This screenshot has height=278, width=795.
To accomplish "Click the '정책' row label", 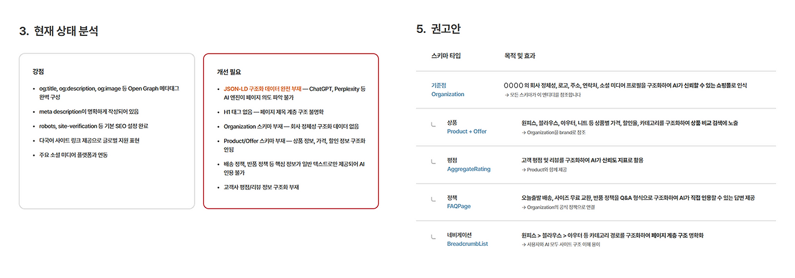I will tap(452, 197).
